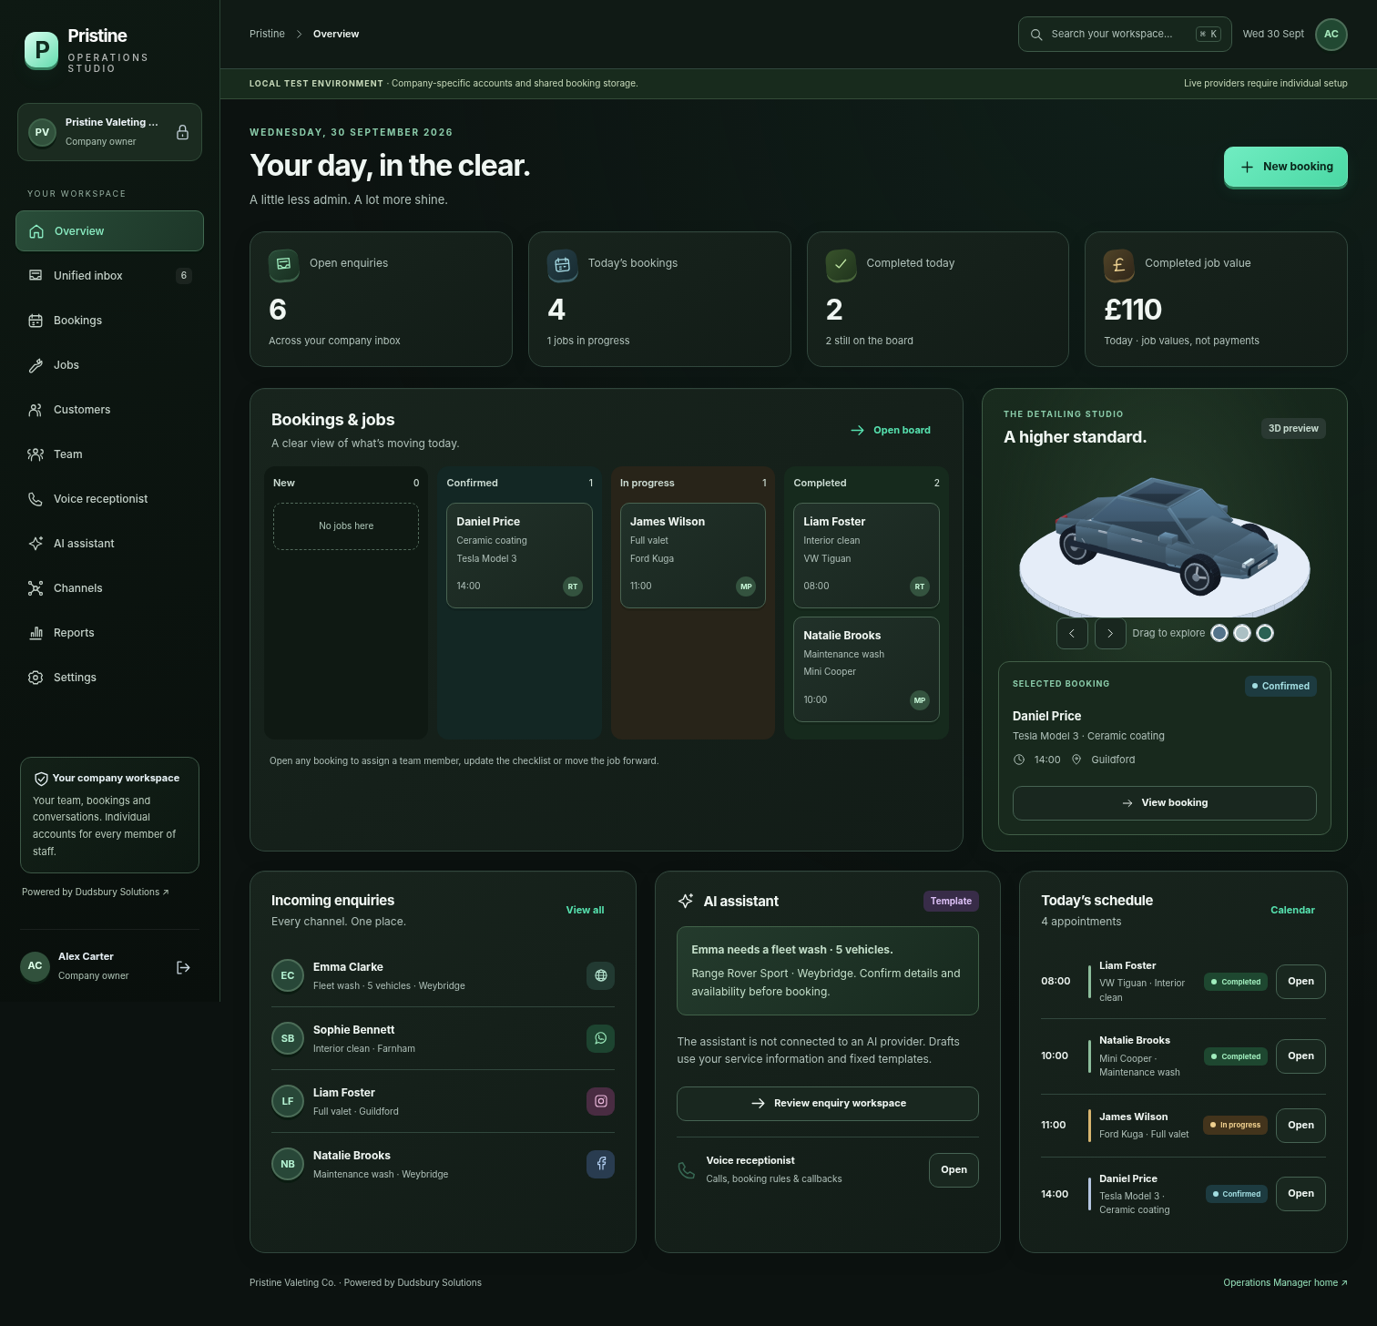Screen dimensions: 1377x1326
Task: Select the blue car colour swatch
Action: [x=1219, y=633]
